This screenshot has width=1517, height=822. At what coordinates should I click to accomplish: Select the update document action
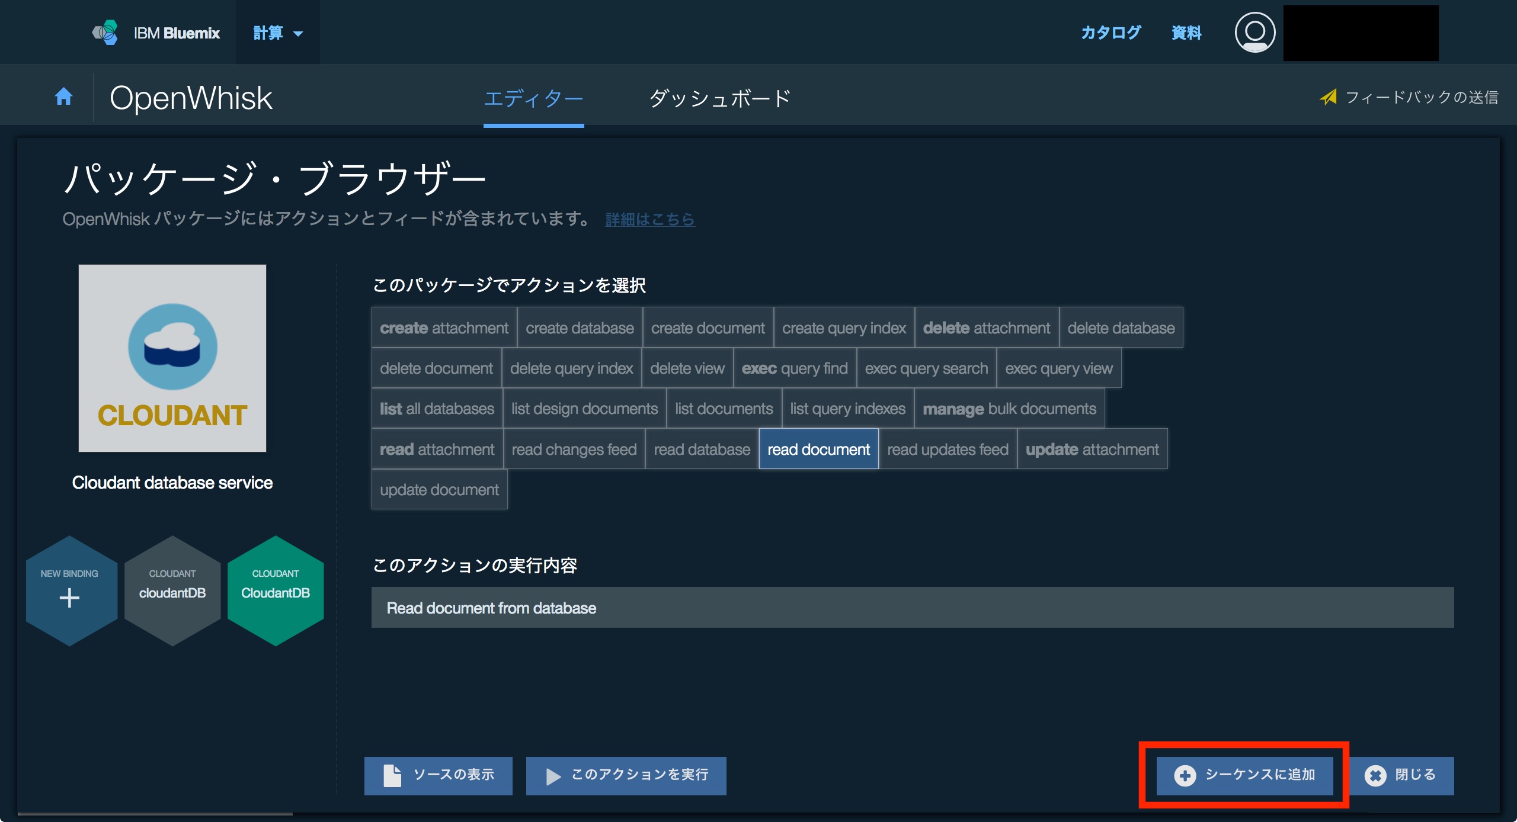click(440, 489)
